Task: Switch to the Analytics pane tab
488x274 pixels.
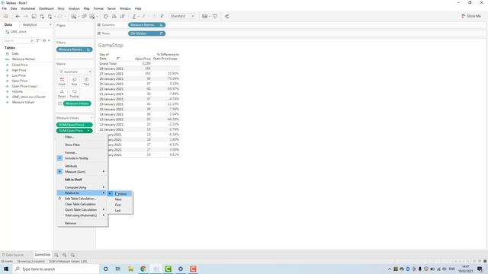Action: coord(30,24)
